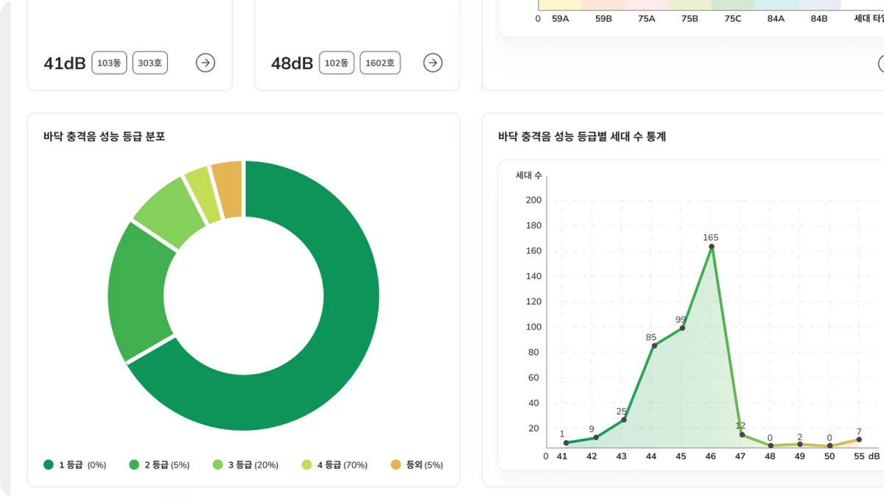Screen dimensions: 884x497
Task: Click the chart point labeled 165
Action: [711, 247]
